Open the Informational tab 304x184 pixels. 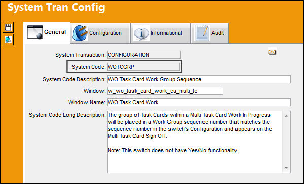tap(160, 33)
